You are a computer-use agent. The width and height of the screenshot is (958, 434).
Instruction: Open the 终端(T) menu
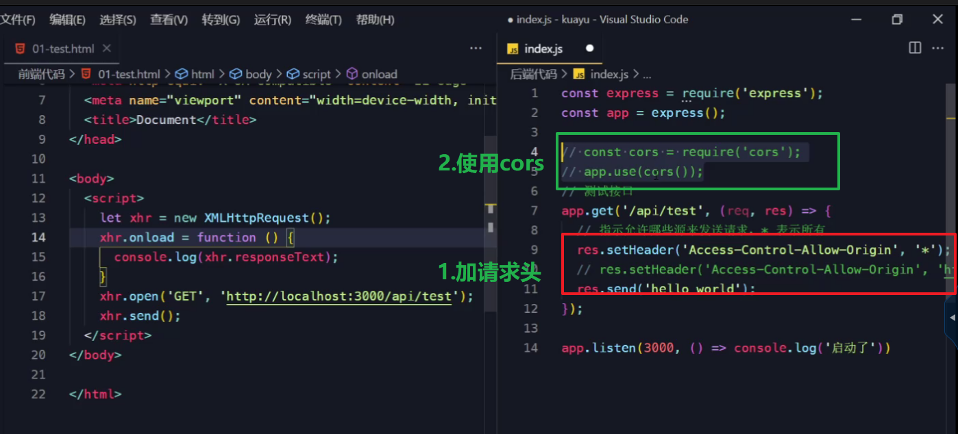pos(323,20)
